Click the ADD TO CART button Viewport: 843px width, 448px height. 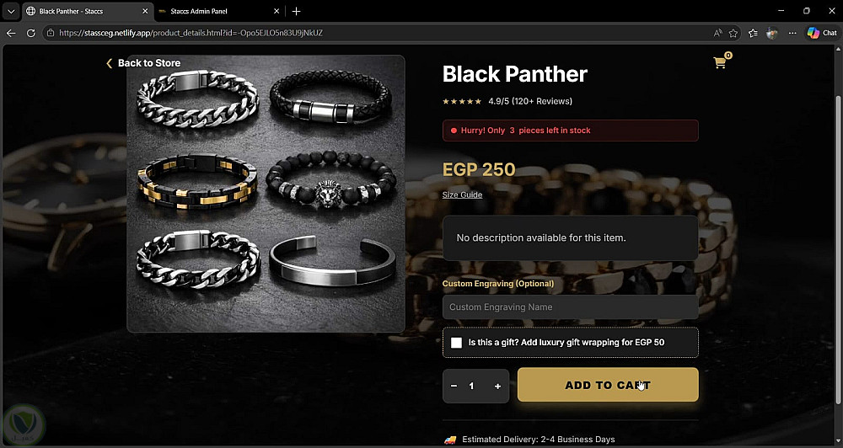(x=608, y=385)
